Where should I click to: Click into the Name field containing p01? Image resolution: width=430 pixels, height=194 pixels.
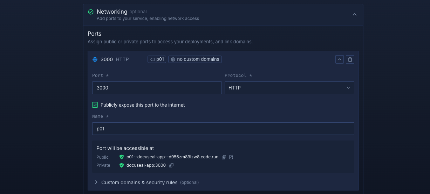[x=223, y=129]
